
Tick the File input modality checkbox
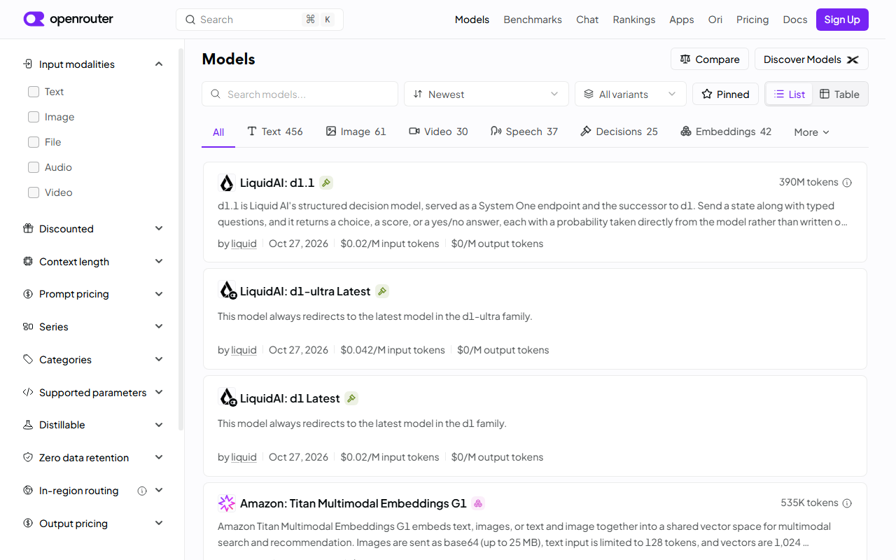coord(34,142)
